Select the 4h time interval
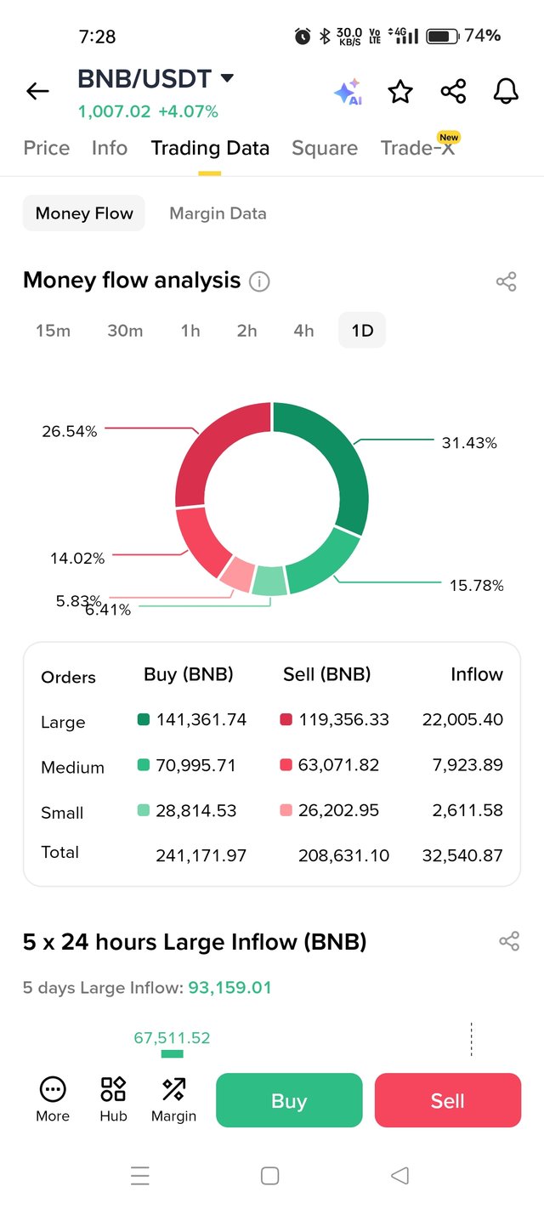The width and height of the screenshot is (544, 1209). click(x=303, y=331)
